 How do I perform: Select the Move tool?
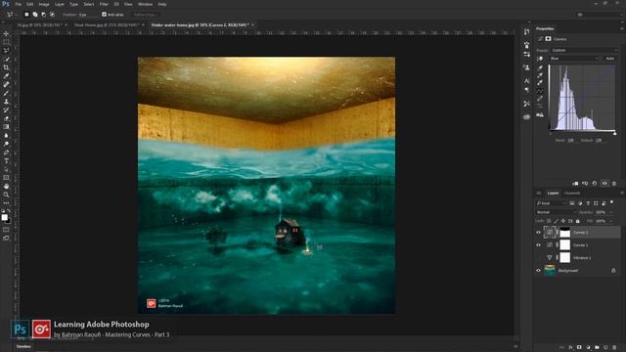click(x=6, y=33)
